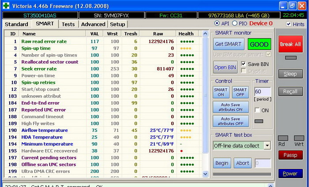309x187 pixels.
Task: Click the SMART OFF button
Action: pos(240,92)
